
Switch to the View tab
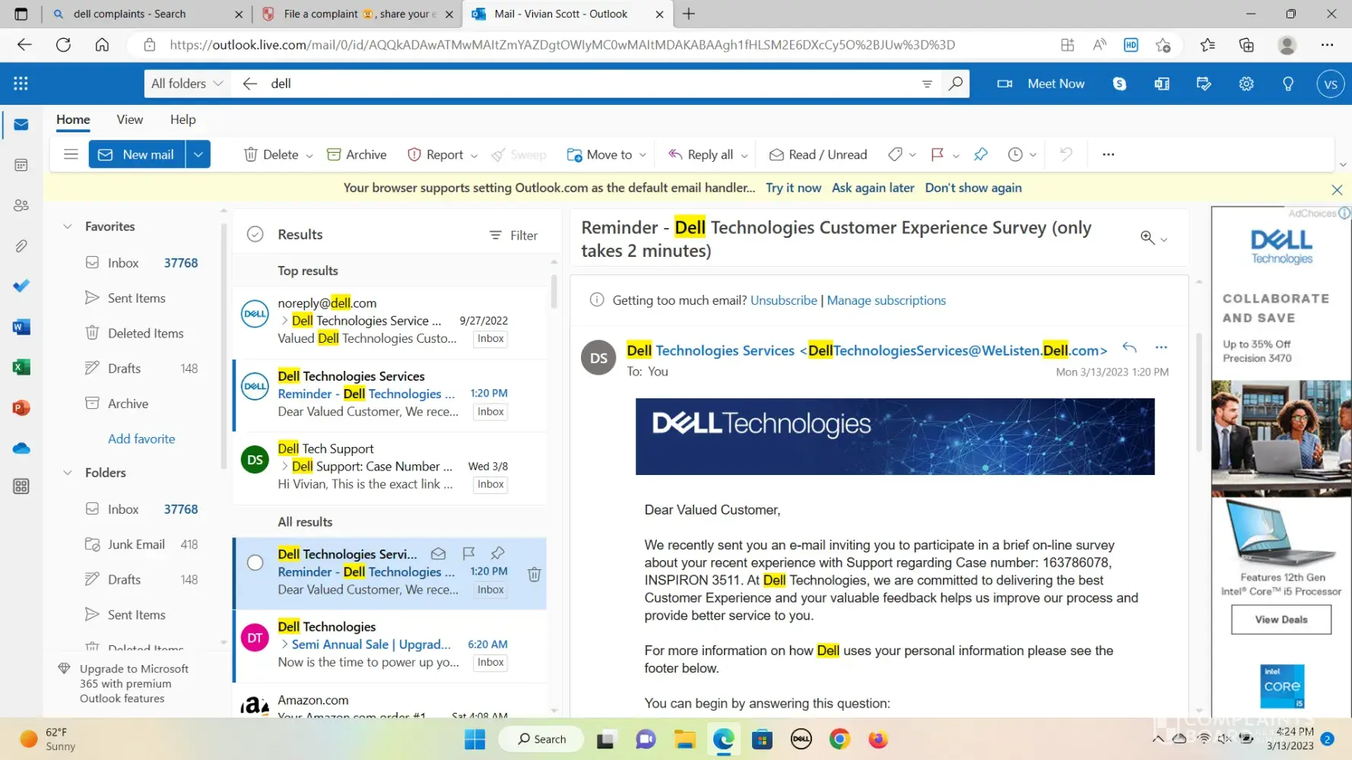click(x=129, y=119)
